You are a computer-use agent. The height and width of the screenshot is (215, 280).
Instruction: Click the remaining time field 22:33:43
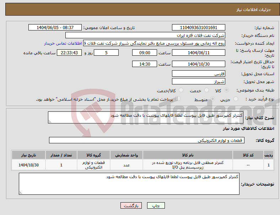coord(69,53)
